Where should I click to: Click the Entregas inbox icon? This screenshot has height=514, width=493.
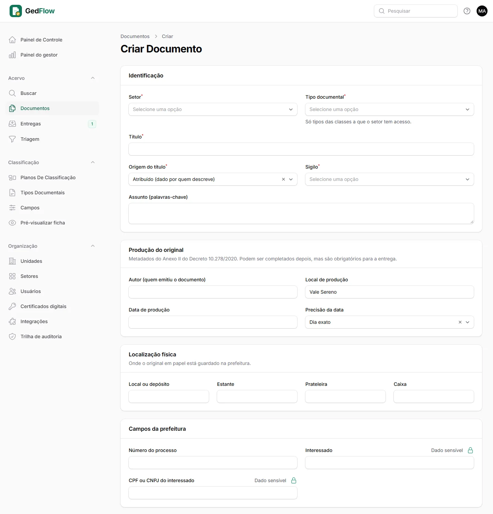(x=12, y=124)
